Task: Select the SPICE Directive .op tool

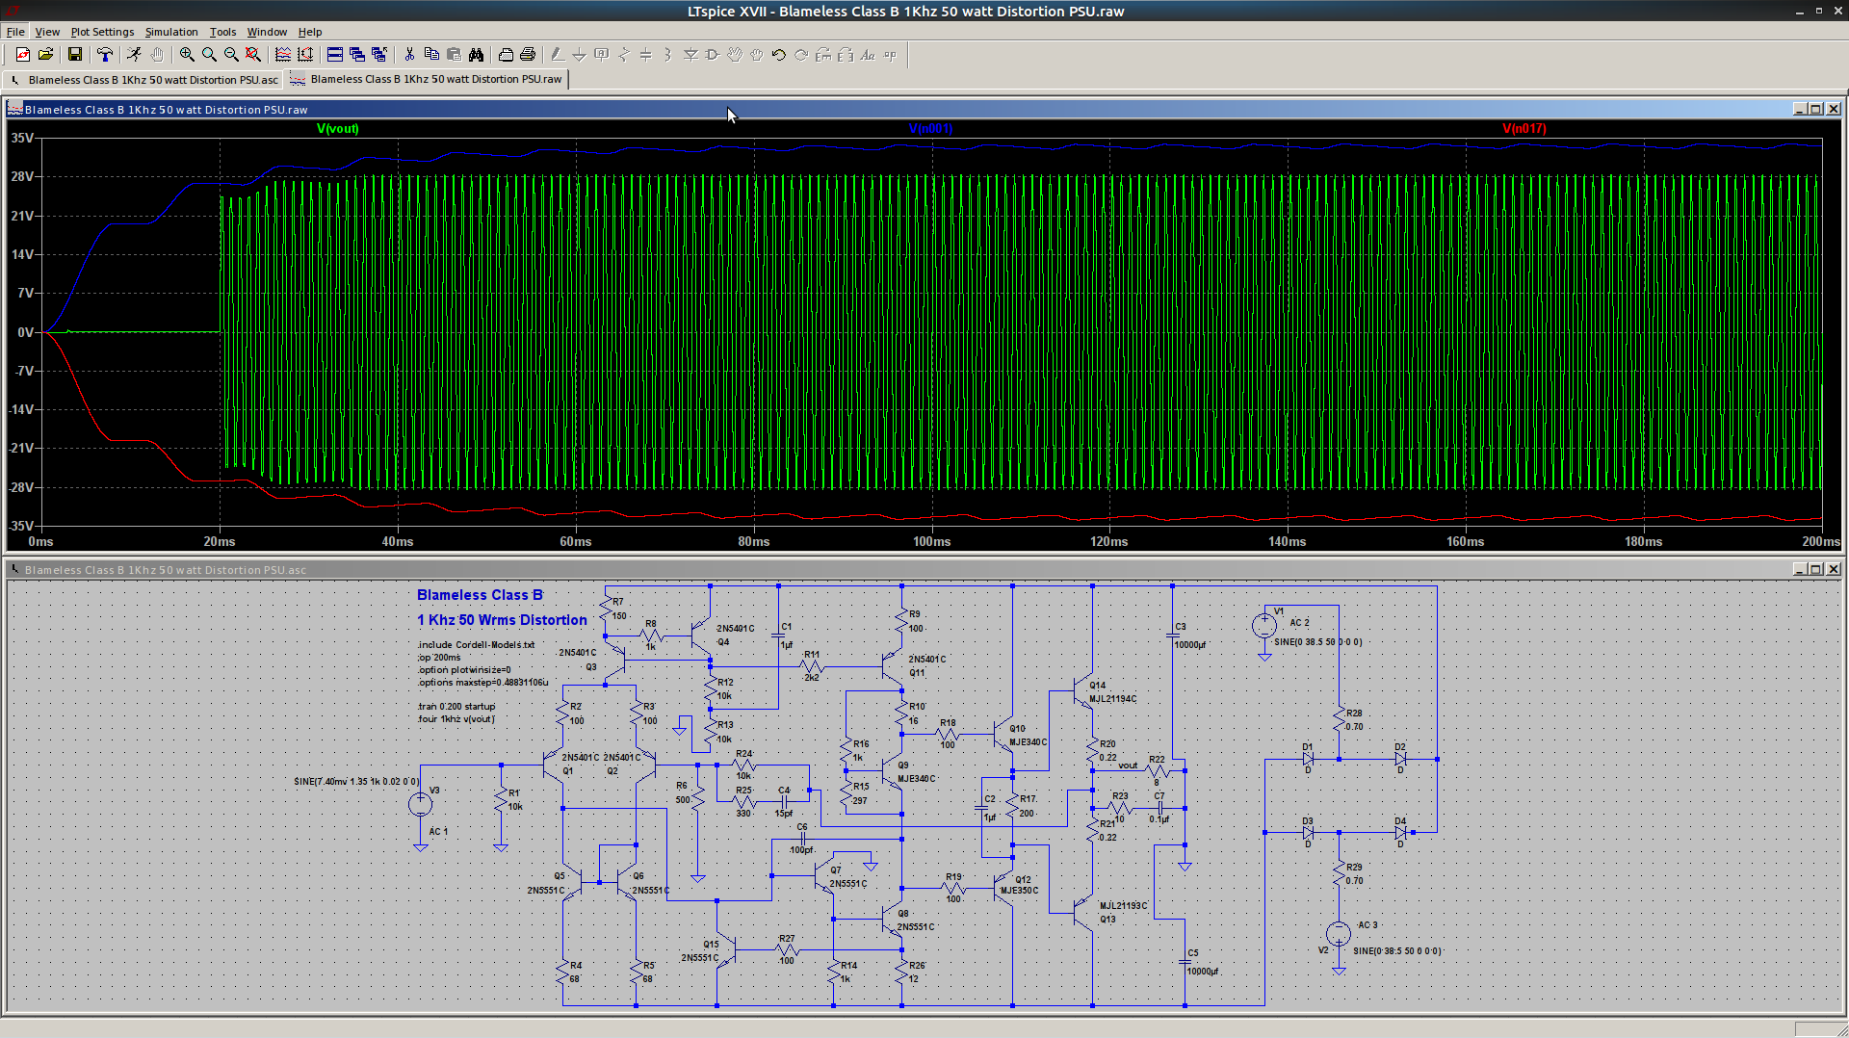Action: click(890, 55)
